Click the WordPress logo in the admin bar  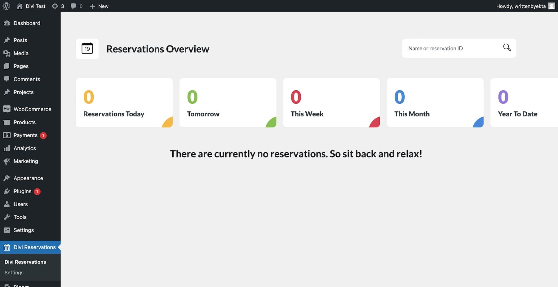click(x=6, y=6)
